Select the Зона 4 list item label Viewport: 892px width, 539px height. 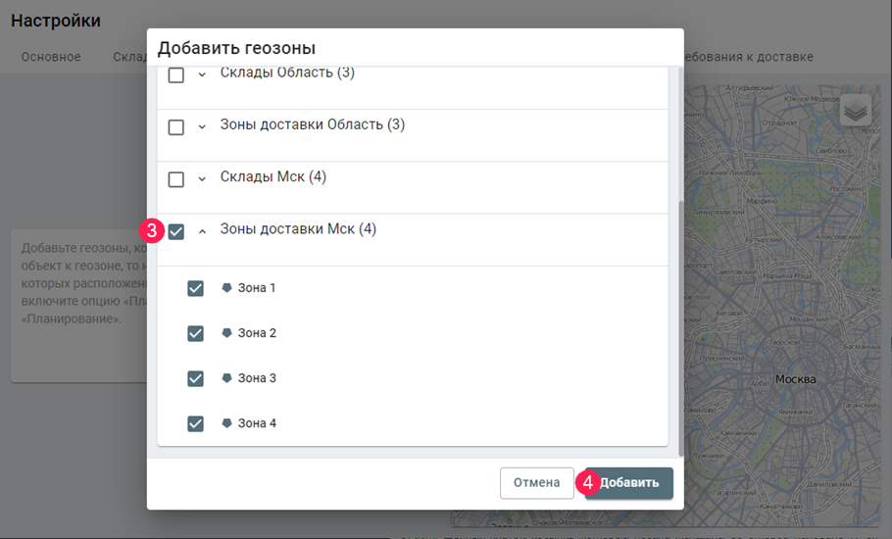(257, 423)
